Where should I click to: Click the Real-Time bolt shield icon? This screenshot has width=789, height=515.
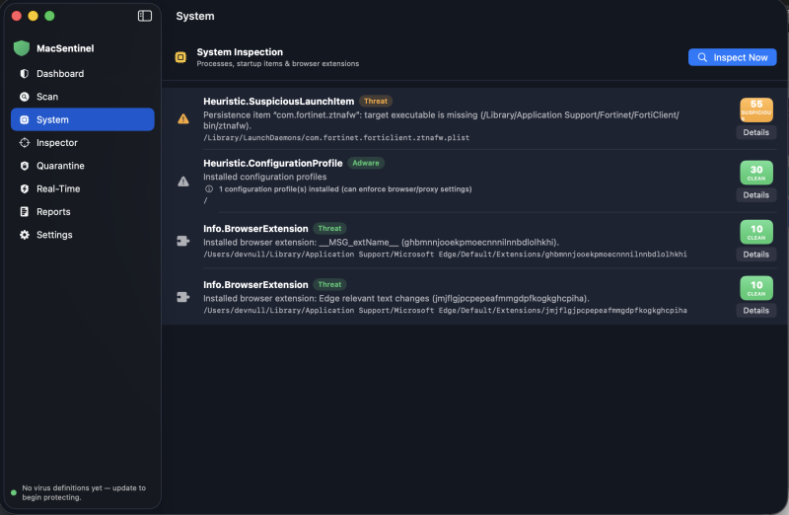tap(24, 188)
